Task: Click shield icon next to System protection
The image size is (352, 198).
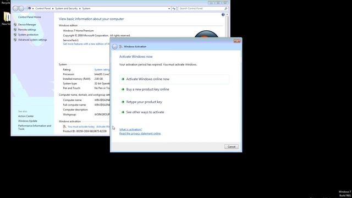Action: (x=15, y=35)
